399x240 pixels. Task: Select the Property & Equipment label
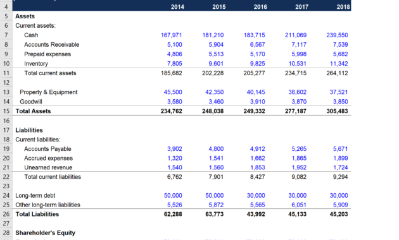tap(49, 92)
